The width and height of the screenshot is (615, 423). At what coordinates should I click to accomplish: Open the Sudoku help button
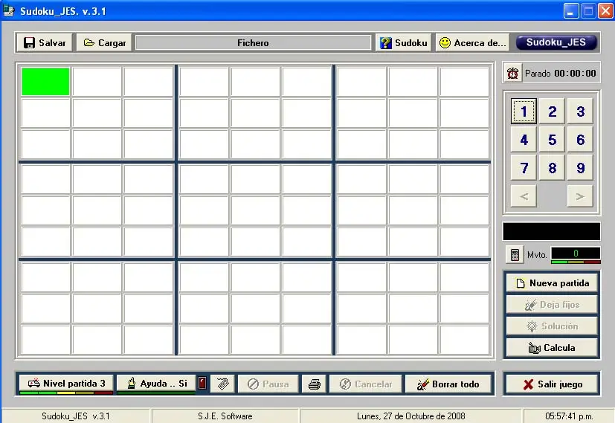tap(404, 42)
